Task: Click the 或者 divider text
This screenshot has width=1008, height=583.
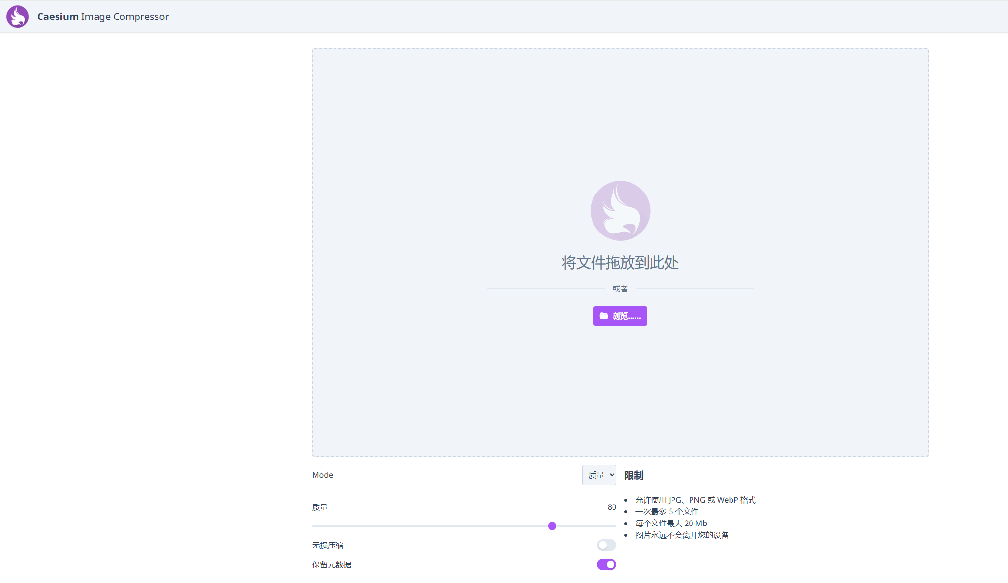Action: 620,289
